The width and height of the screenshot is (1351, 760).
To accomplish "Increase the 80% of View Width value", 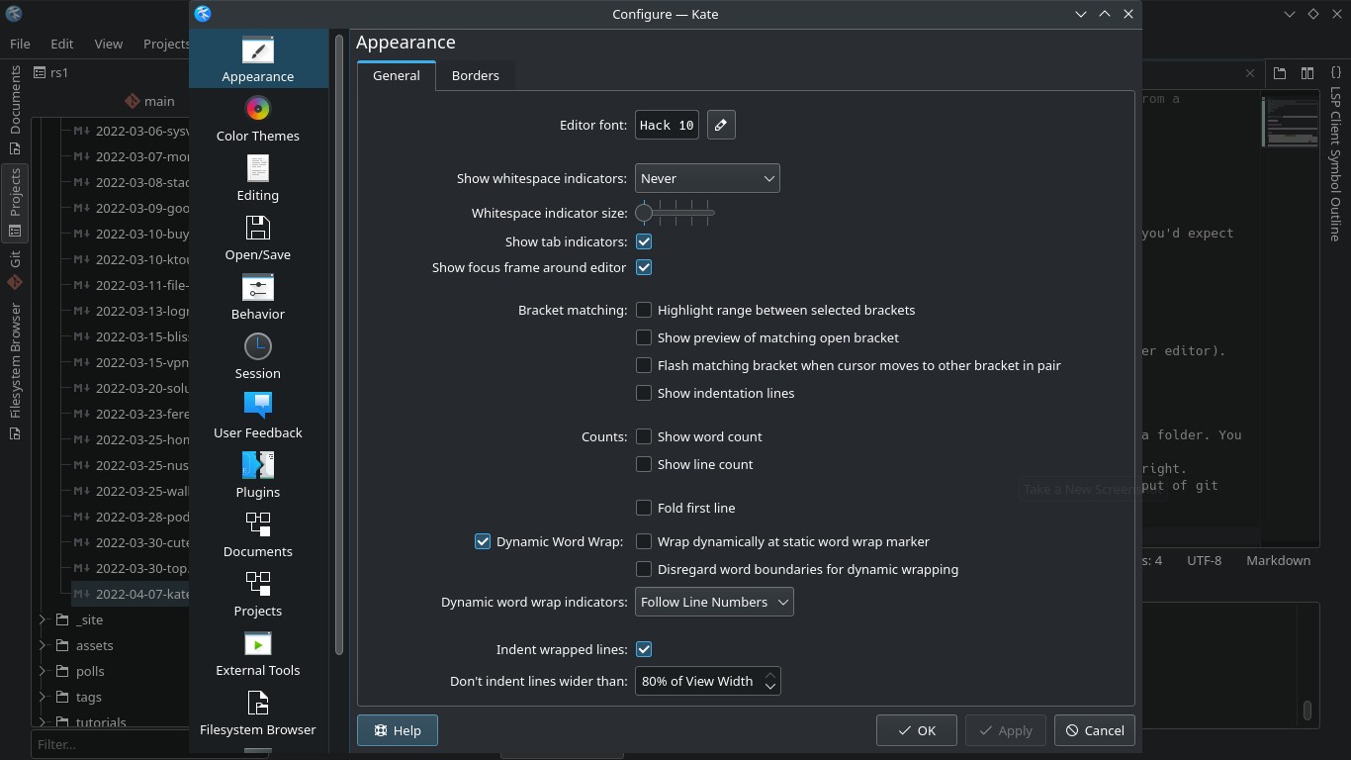I will coord(769,675).
